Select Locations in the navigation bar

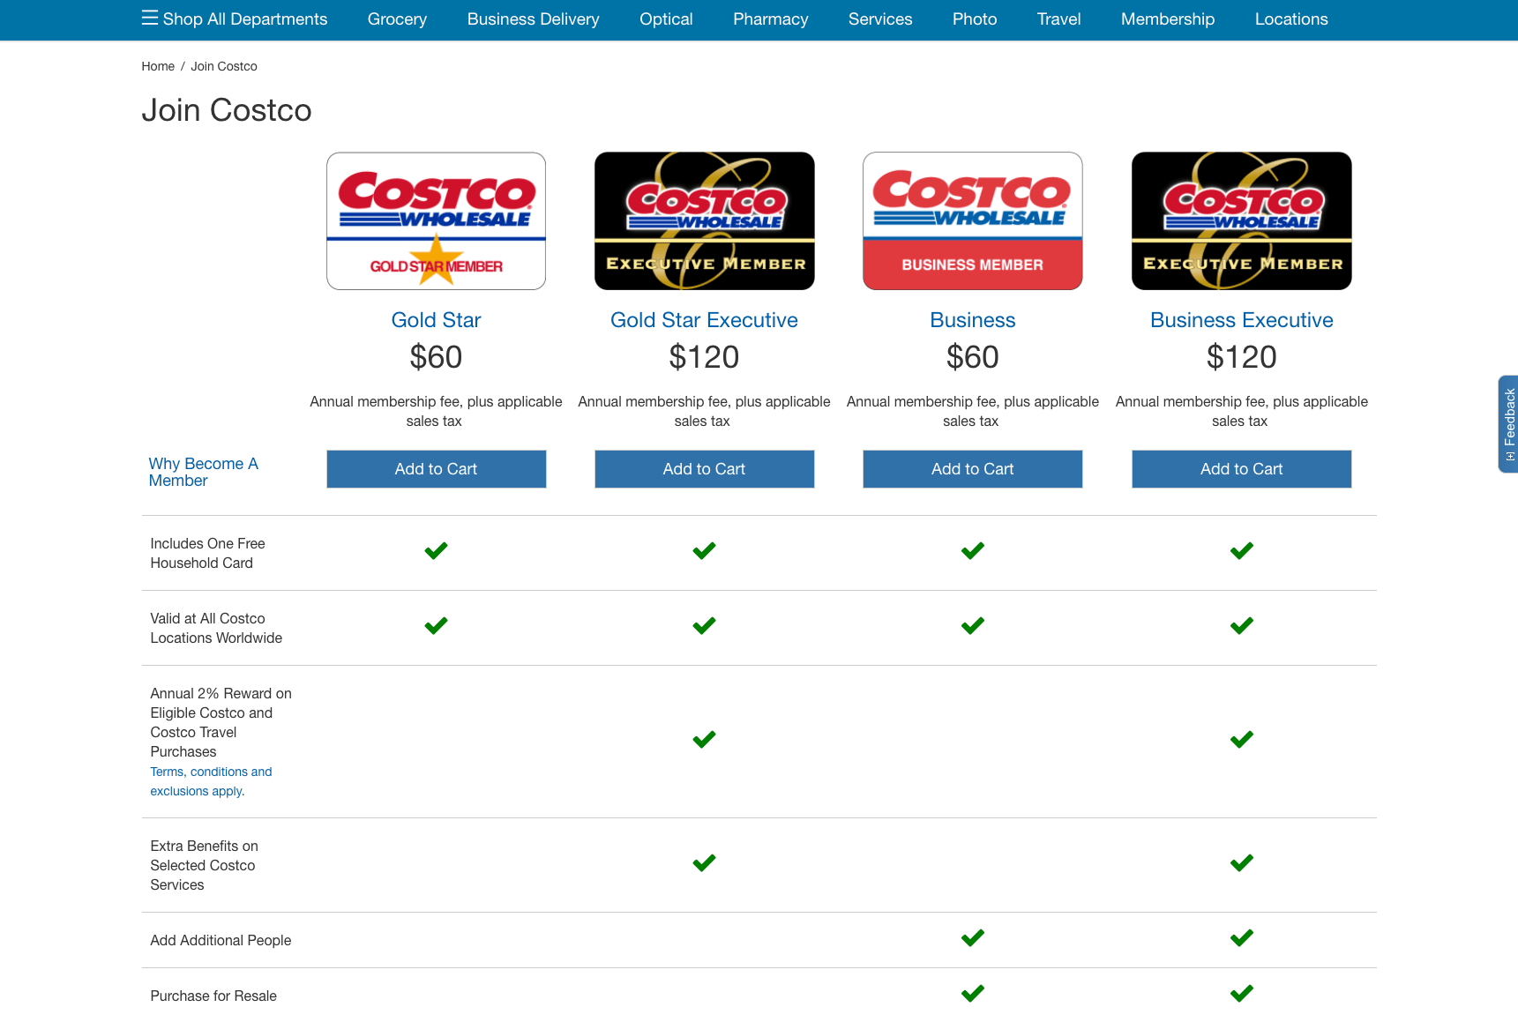[1291, 19]
